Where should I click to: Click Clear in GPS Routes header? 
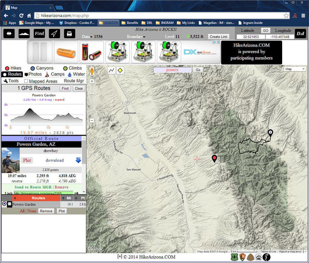tap(79, 88)
